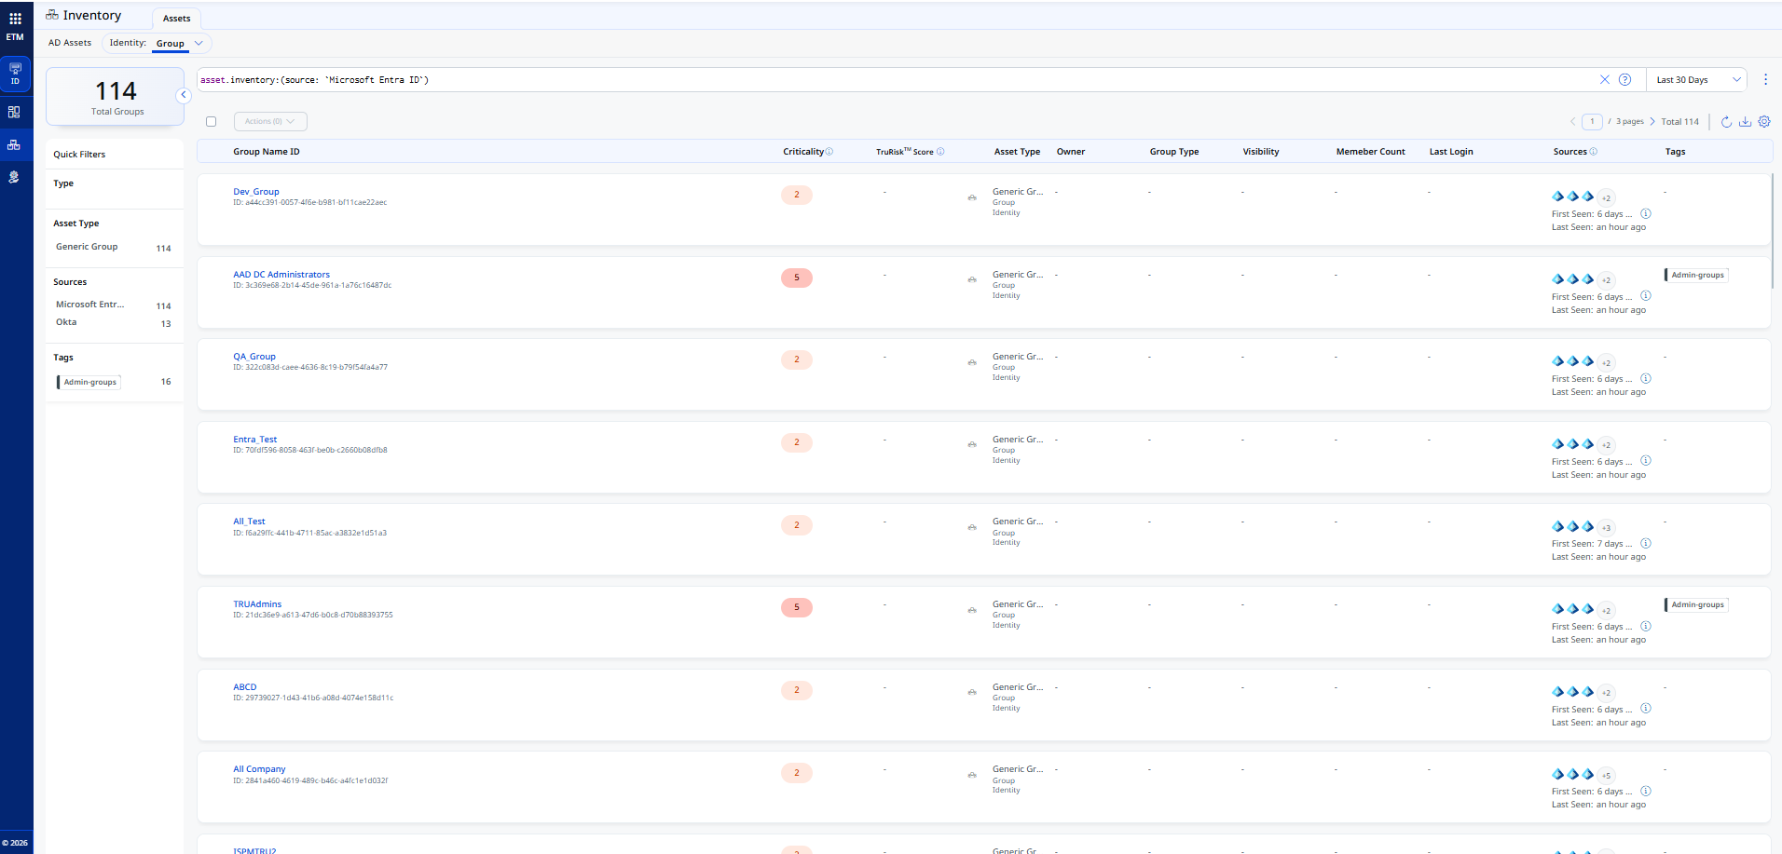This screenshot has width=1782, height=854.
Task: Refresh the groups list
Action: (1726, 122)
